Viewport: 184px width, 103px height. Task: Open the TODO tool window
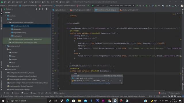pos(6,93)
